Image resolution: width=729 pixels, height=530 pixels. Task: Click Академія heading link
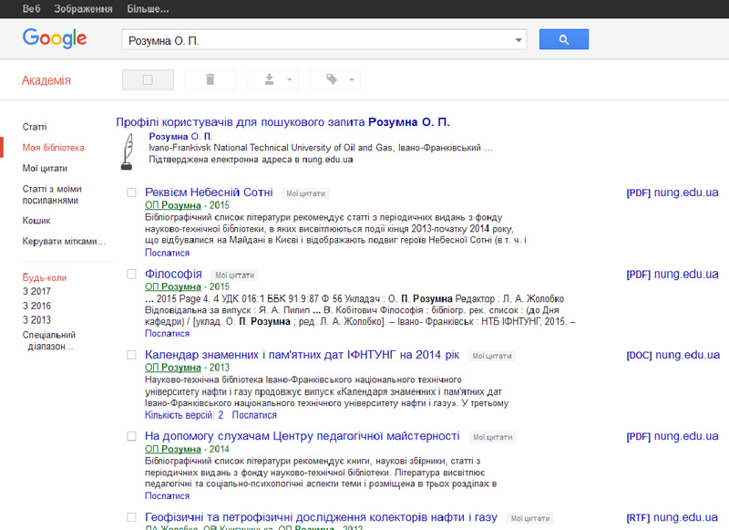(46, 80)
